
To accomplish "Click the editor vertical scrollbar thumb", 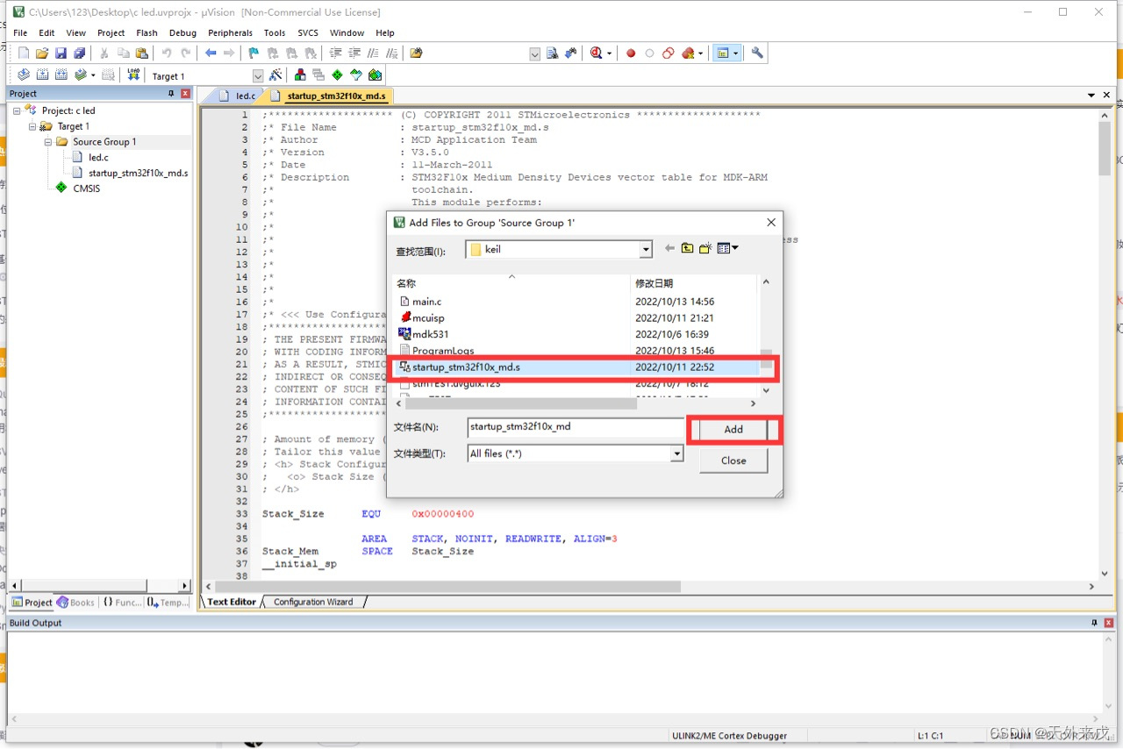I will (x=1104, y=147).
